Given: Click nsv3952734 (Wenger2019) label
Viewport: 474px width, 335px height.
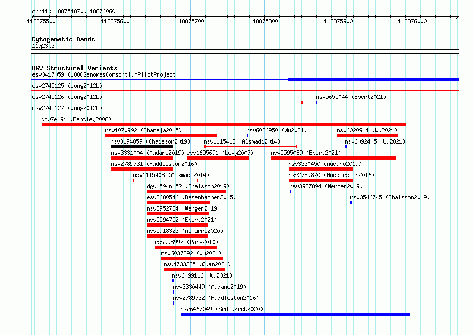Looking at the screenshot, I should [x=183, y=208].
